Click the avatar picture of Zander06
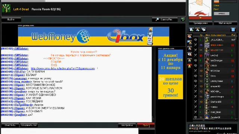 207,117
